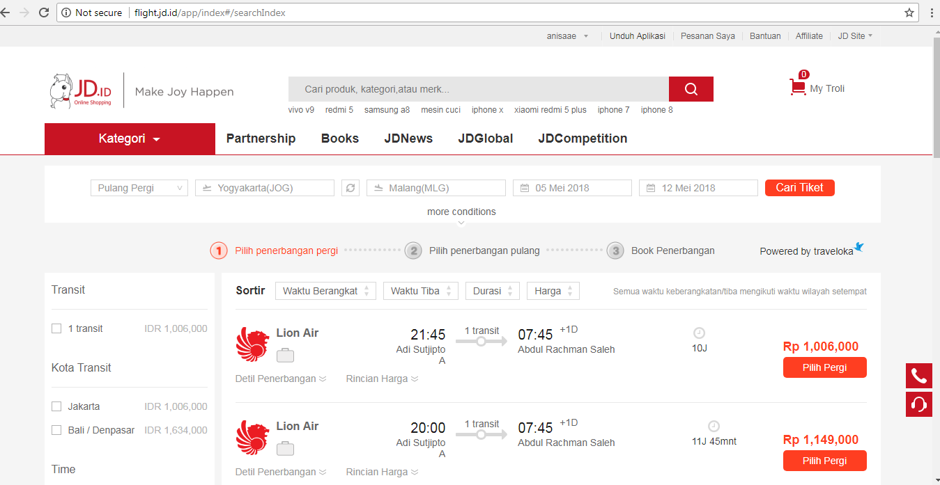Viewport: 940px width, 485px height.
Task: Click the Affiliate link
Action: (x=809, y=36)
